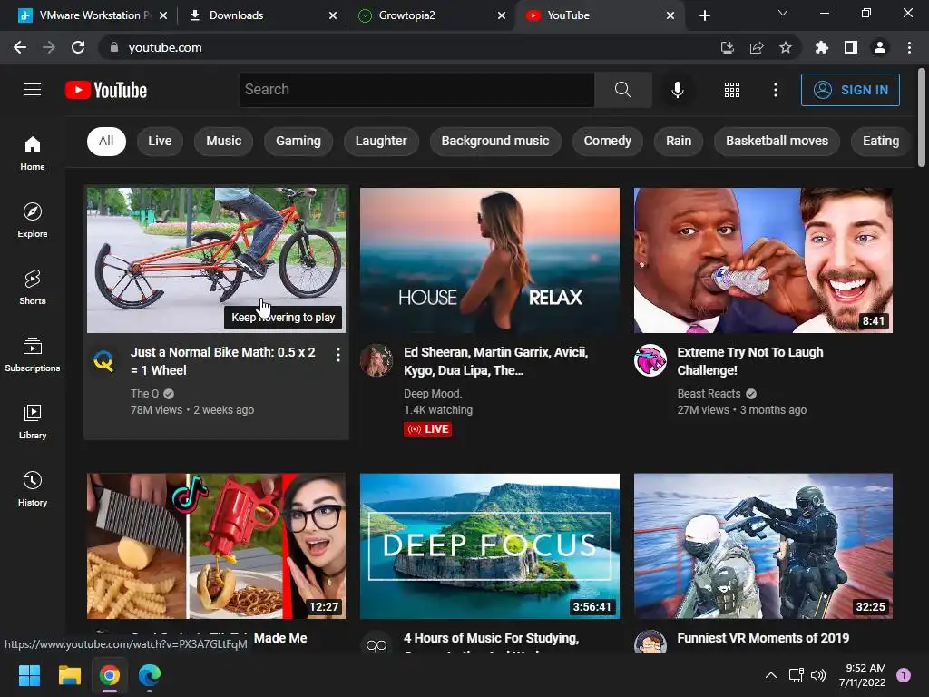Close the Growtopia2 tab
Image resolution: width=929 pixels, height=697 pixels.
tap(502, 15)
